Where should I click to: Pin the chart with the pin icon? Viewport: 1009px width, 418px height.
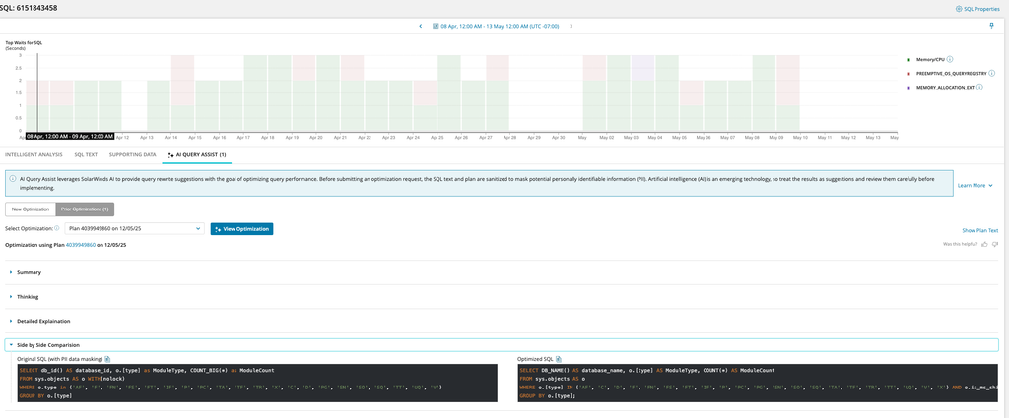(990, 26)
